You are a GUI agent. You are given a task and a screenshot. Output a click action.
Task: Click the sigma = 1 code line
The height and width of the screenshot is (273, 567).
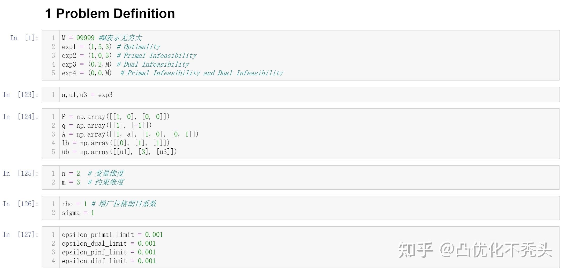pyautogui.click(x=78, y=213)
